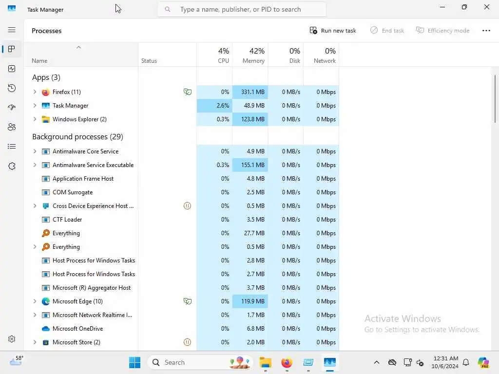Image resolution: width=499 pixels, height=374 pixels.
Task: Click the Windows Explorer folder icon in list
Action: 45,119
